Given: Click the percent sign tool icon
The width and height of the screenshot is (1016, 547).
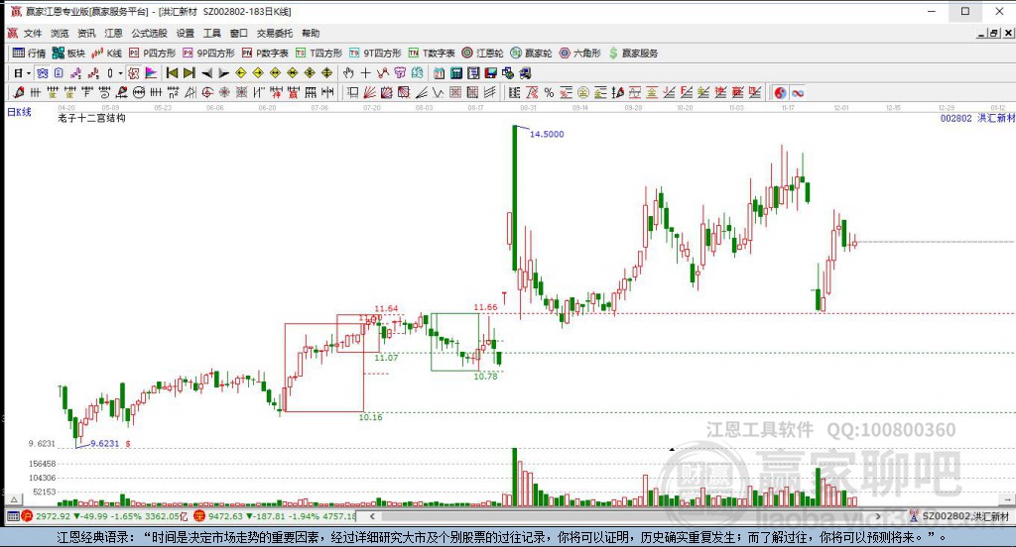Looking at the screenshot, I should (549, 92).
